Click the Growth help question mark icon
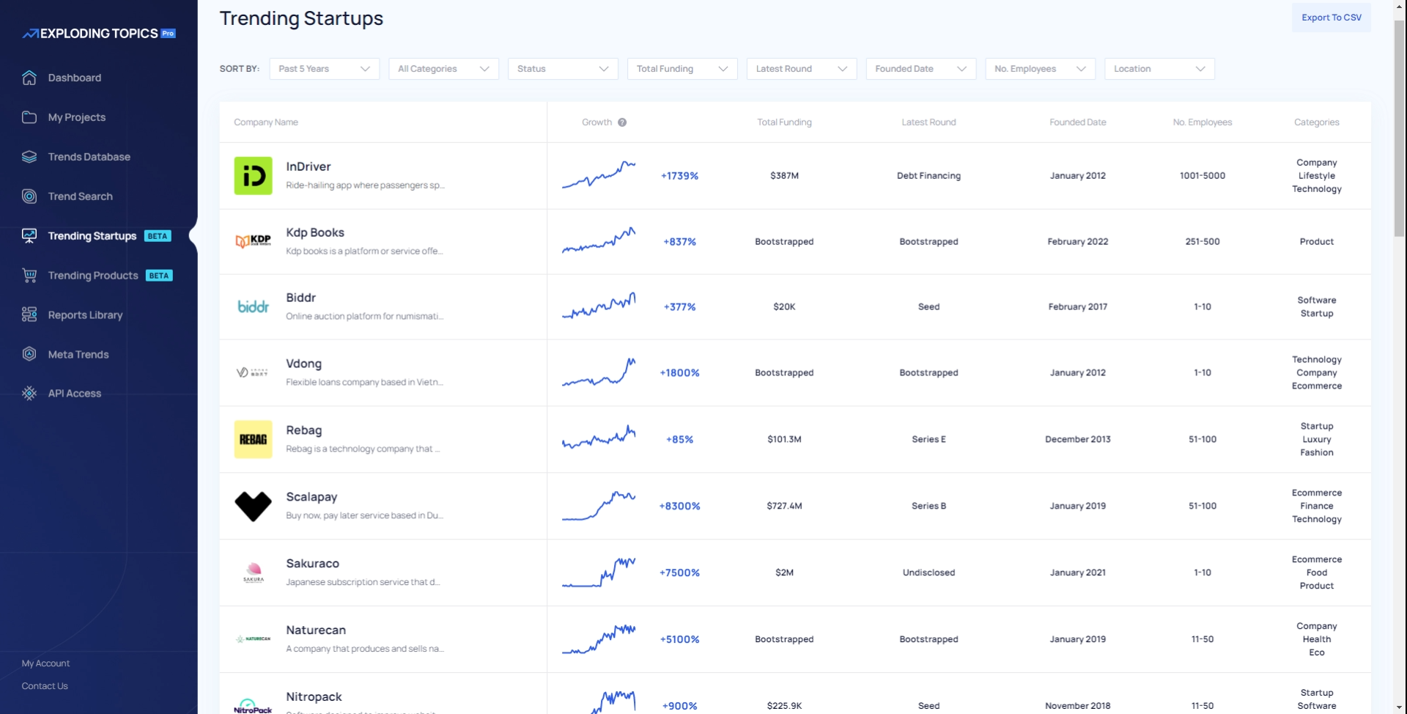The image size is (1407, 714). [x=622, y=122]
